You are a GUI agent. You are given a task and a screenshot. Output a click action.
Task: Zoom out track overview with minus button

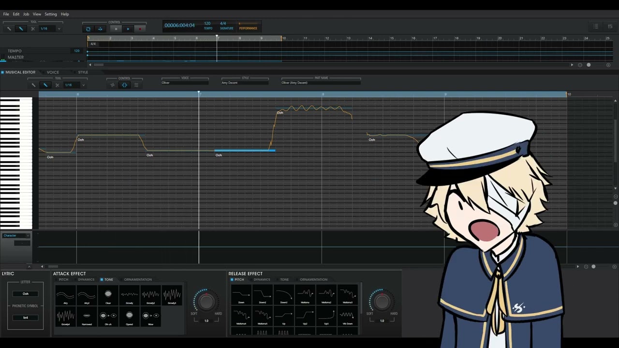(x=580, y=65)
